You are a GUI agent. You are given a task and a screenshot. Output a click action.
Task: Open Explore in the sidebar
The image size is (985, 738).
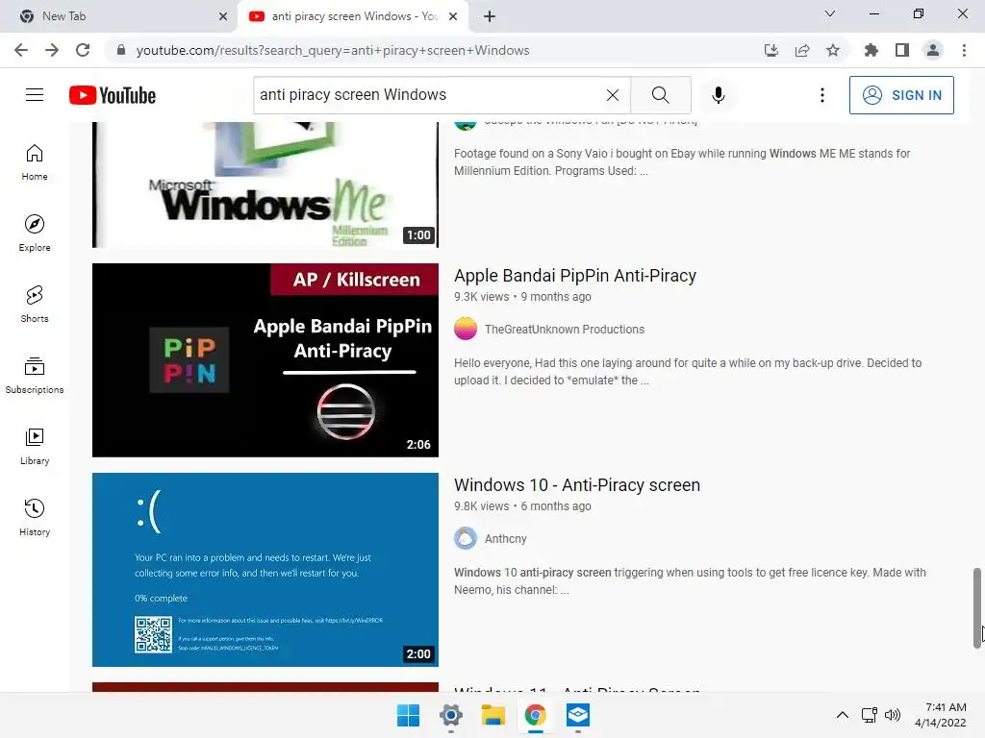35,234
